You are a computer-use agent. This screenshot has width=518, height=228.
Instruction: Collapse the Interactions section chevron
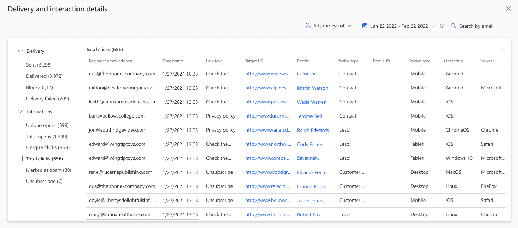tap(20, 112)
